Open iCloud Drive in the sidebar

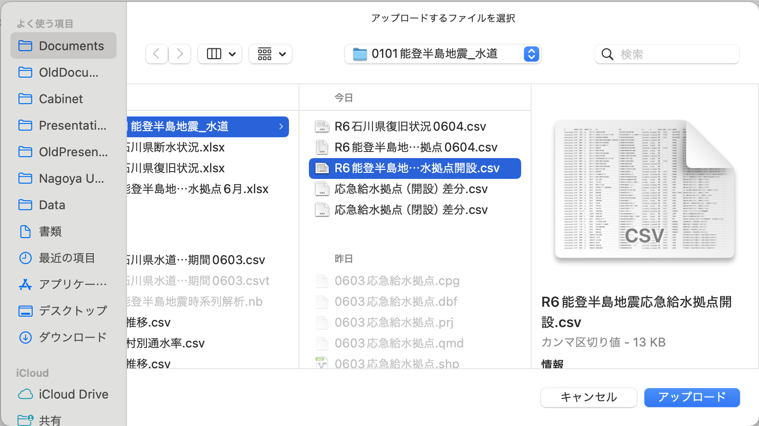point(73,394)
